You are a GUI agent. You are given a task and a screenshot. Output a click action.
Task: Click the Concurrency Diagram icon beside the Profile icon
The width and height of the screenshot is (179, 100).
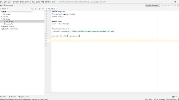[175, 5]
